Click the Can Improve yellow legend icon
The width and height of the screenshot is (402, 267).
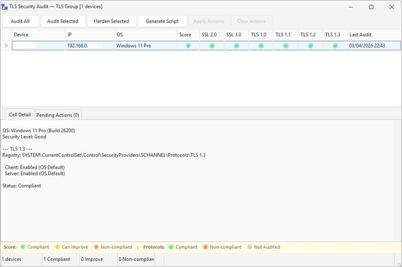point(57,247)
